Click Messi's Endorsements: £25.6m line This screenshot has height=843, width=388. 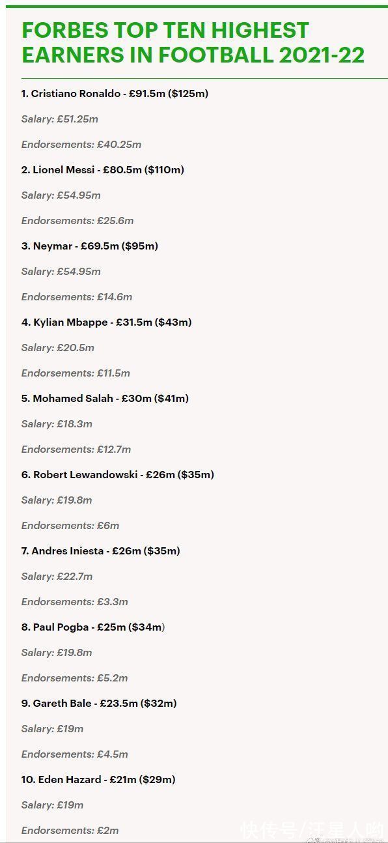pyautogui.click(x=77, y=221)
